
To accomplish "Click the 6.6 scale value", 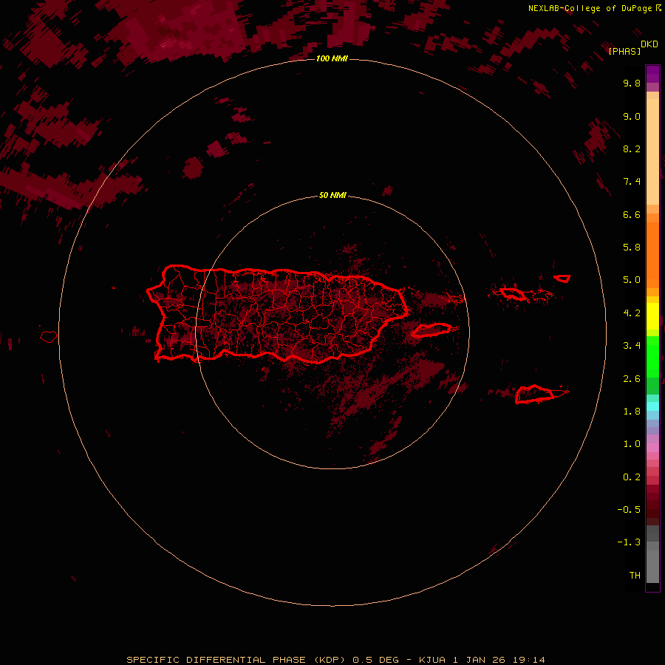I will 632,214.
